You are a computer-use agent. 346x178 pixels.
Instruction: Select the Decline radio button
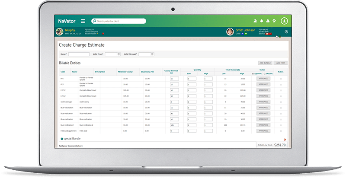(265, 74)
